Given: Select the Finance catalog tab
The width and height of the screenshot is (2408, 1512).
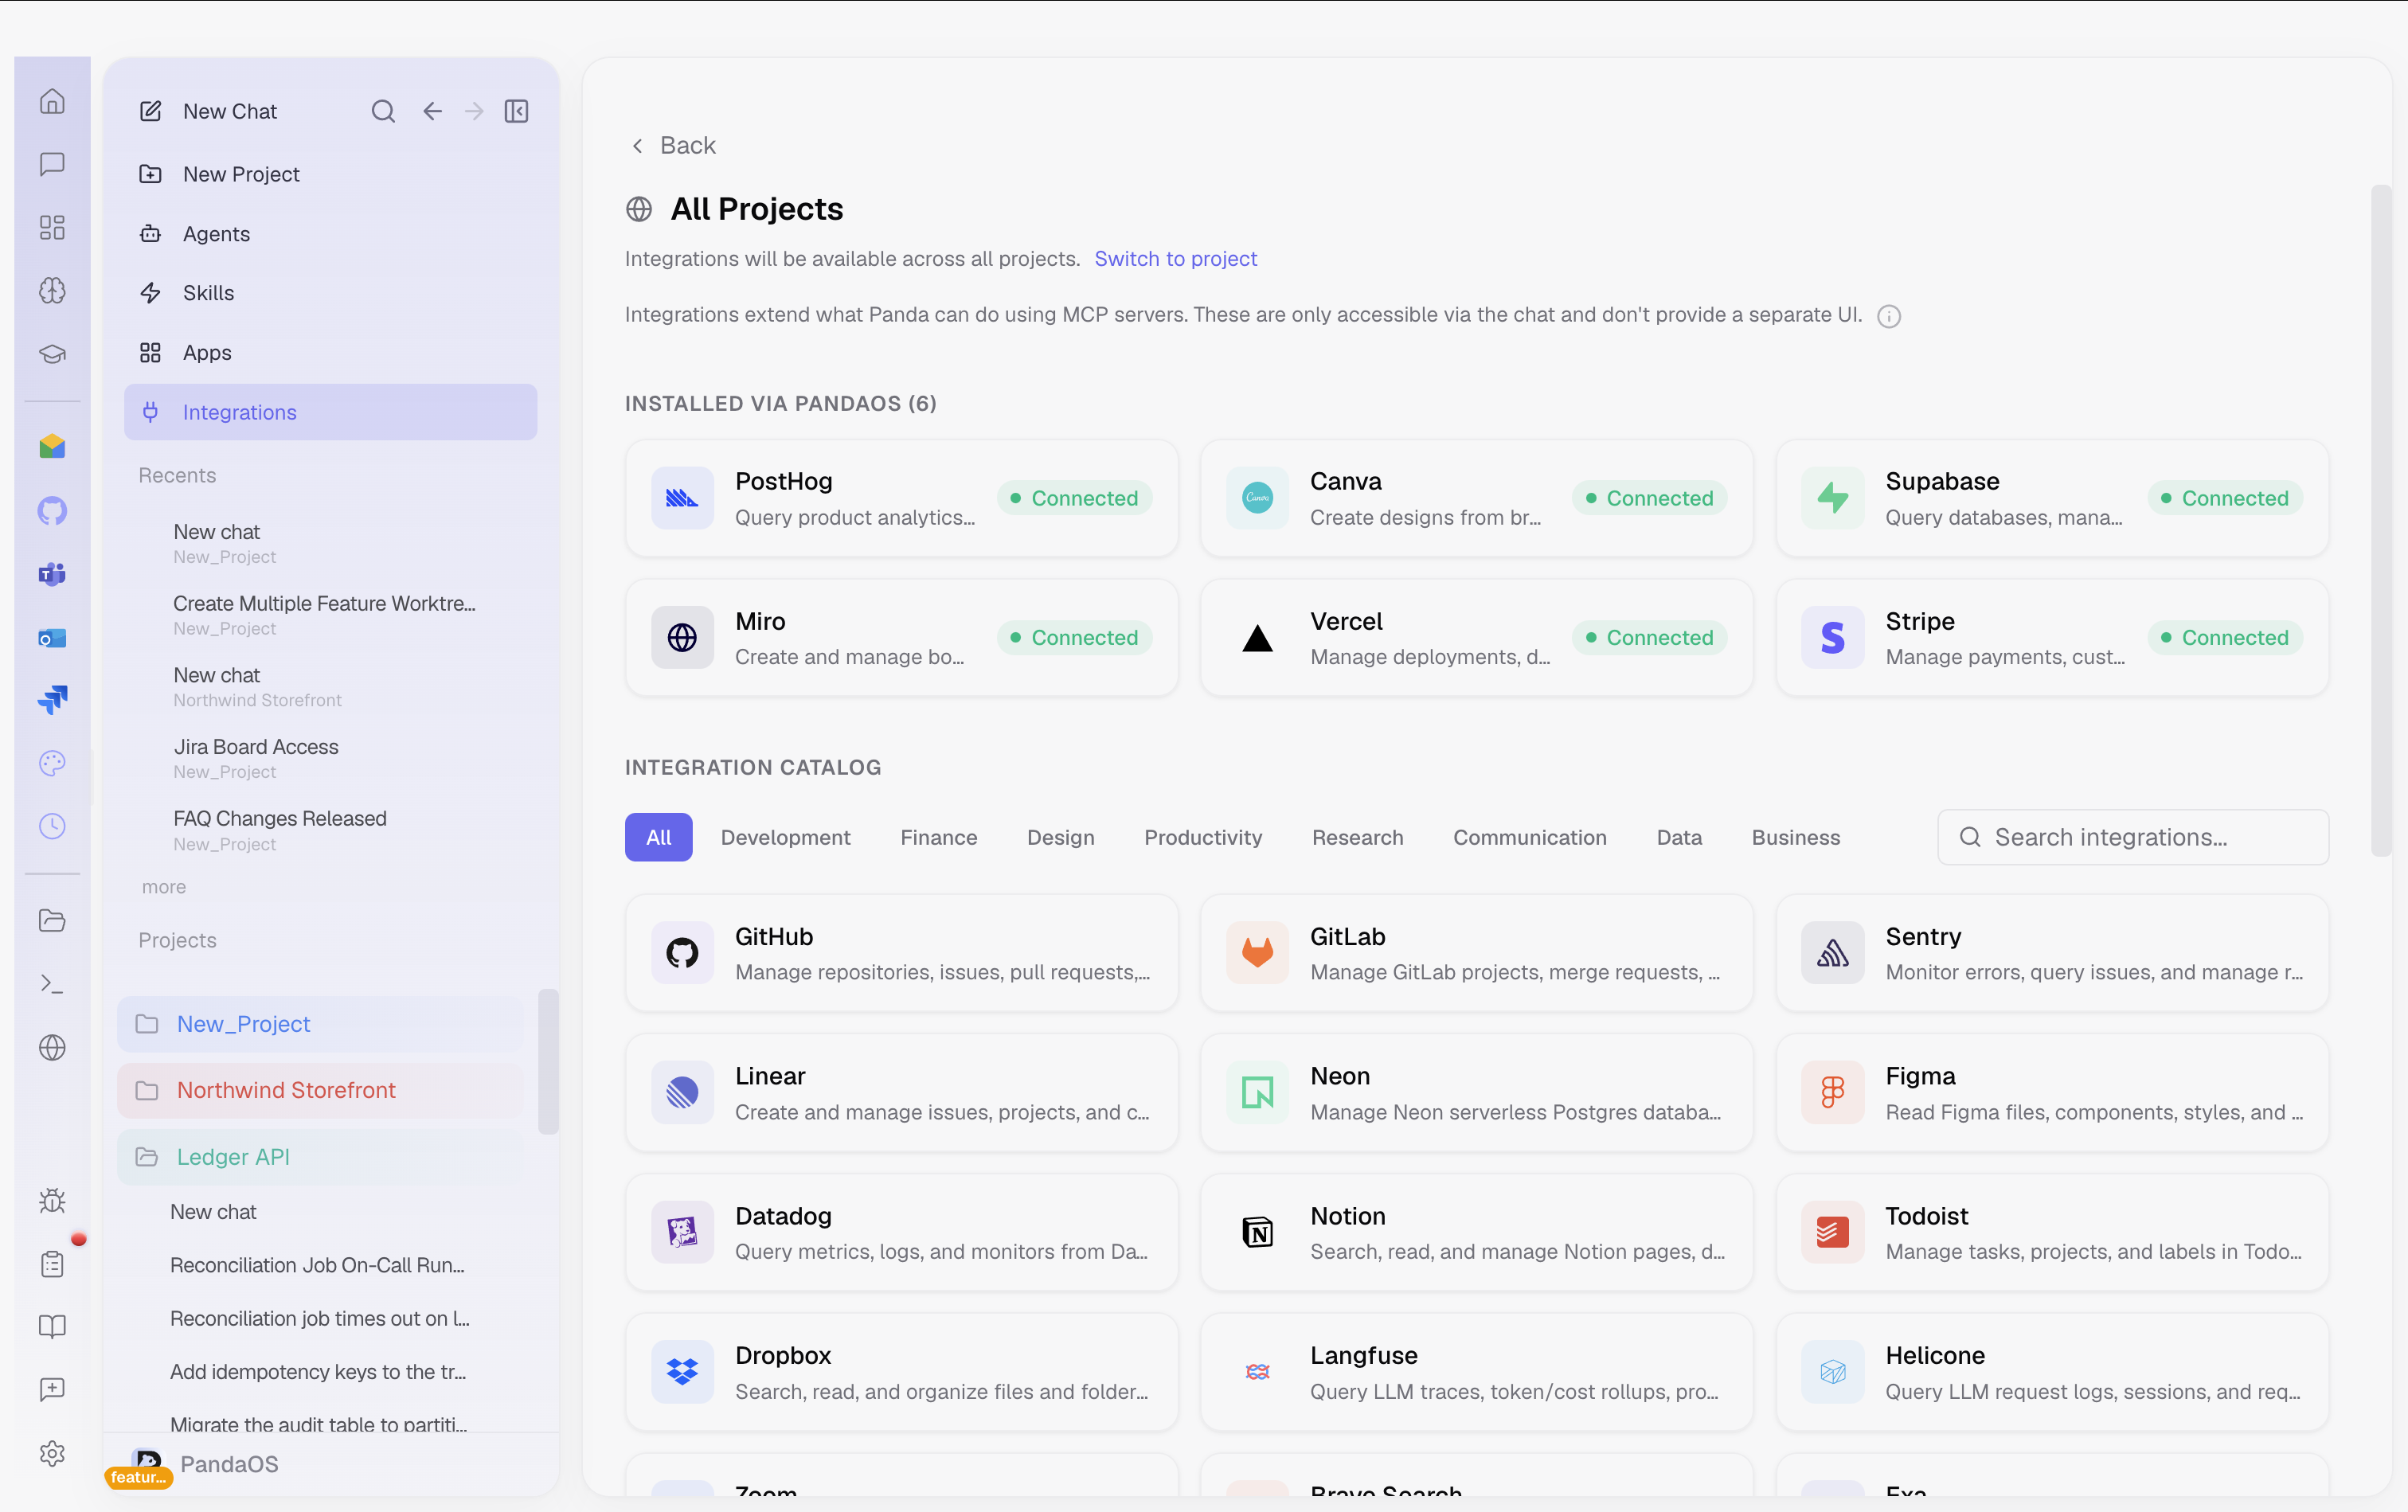Looking at the screenshot, I should [938, 837].
